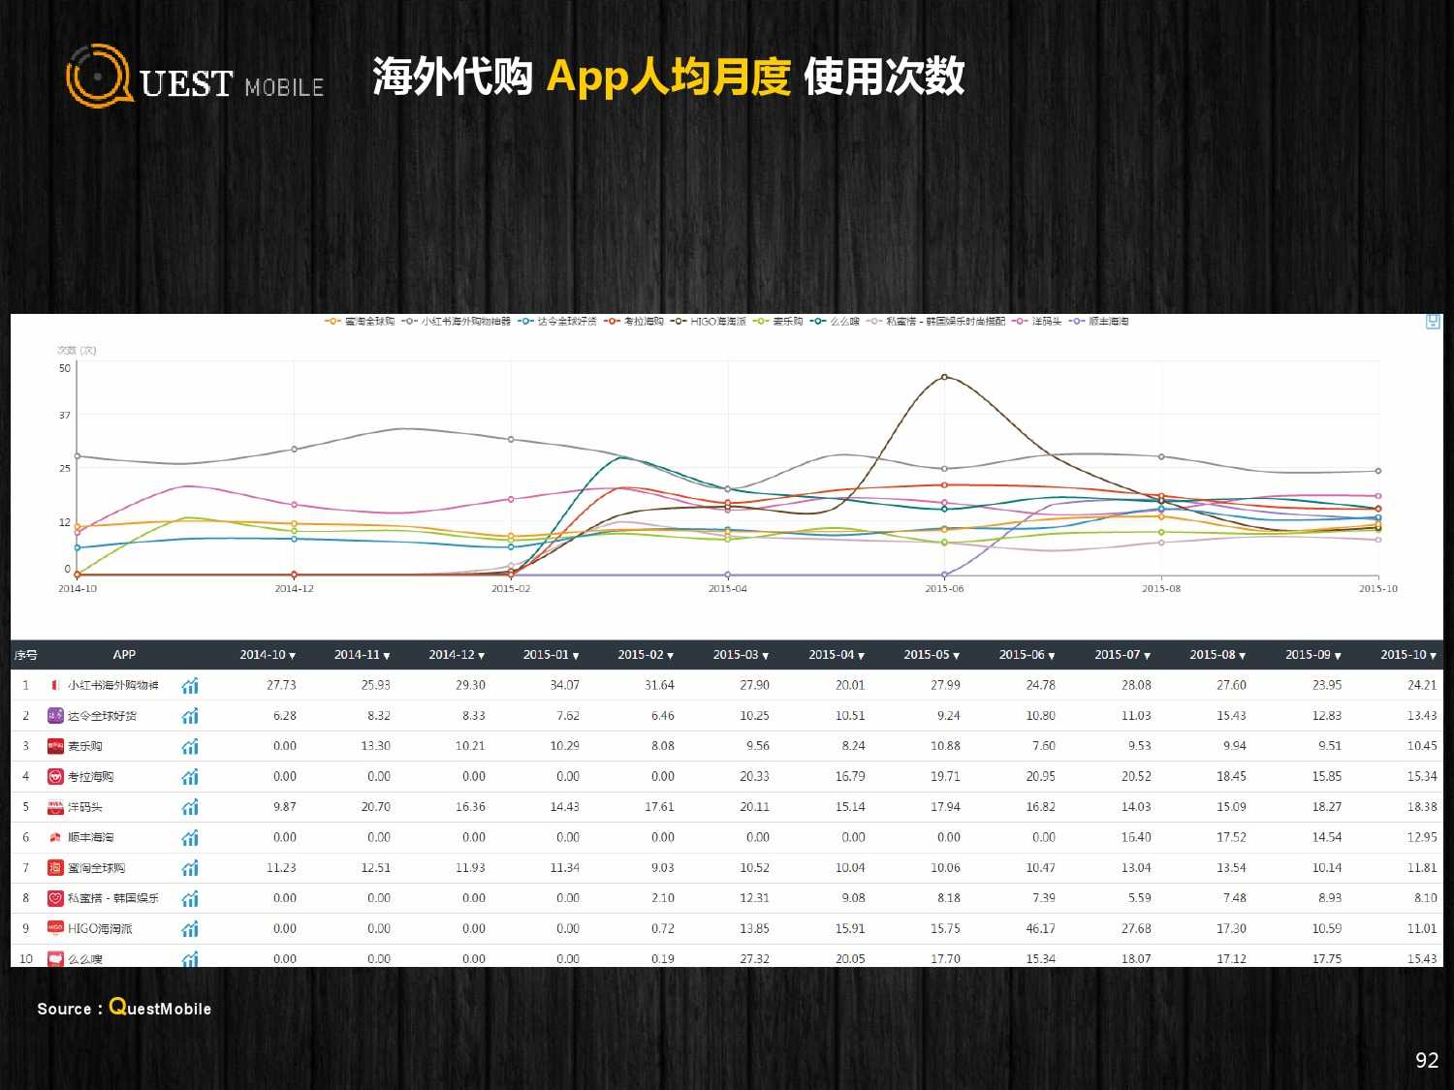Viewport: 1454px width, 1090px height.
Task: Sort table by 2014-10 column arrow
Action: point(293,656)
